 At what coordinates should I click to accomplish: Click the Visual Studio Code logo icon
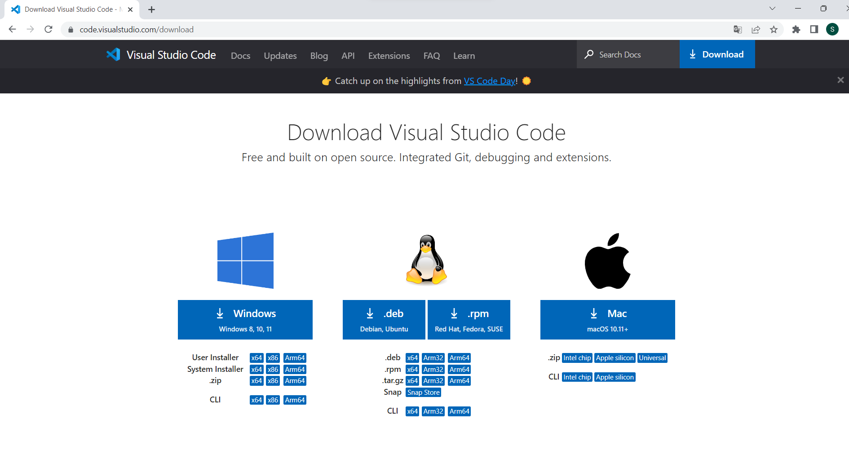point(113,54)
